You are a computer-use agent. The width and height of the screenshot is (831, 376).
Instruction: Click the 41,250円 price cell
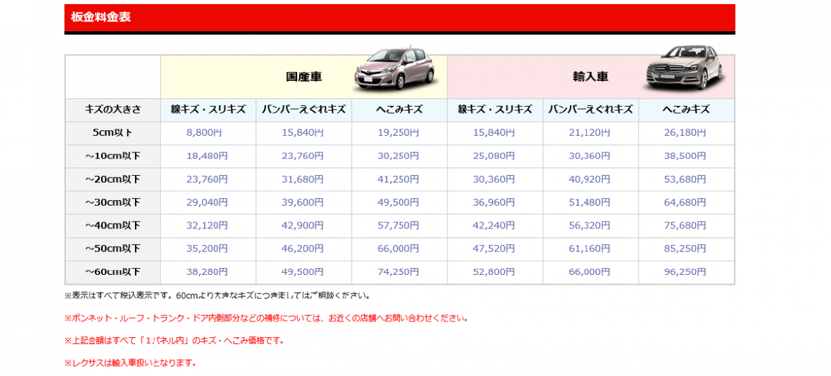tap(399, 179)
